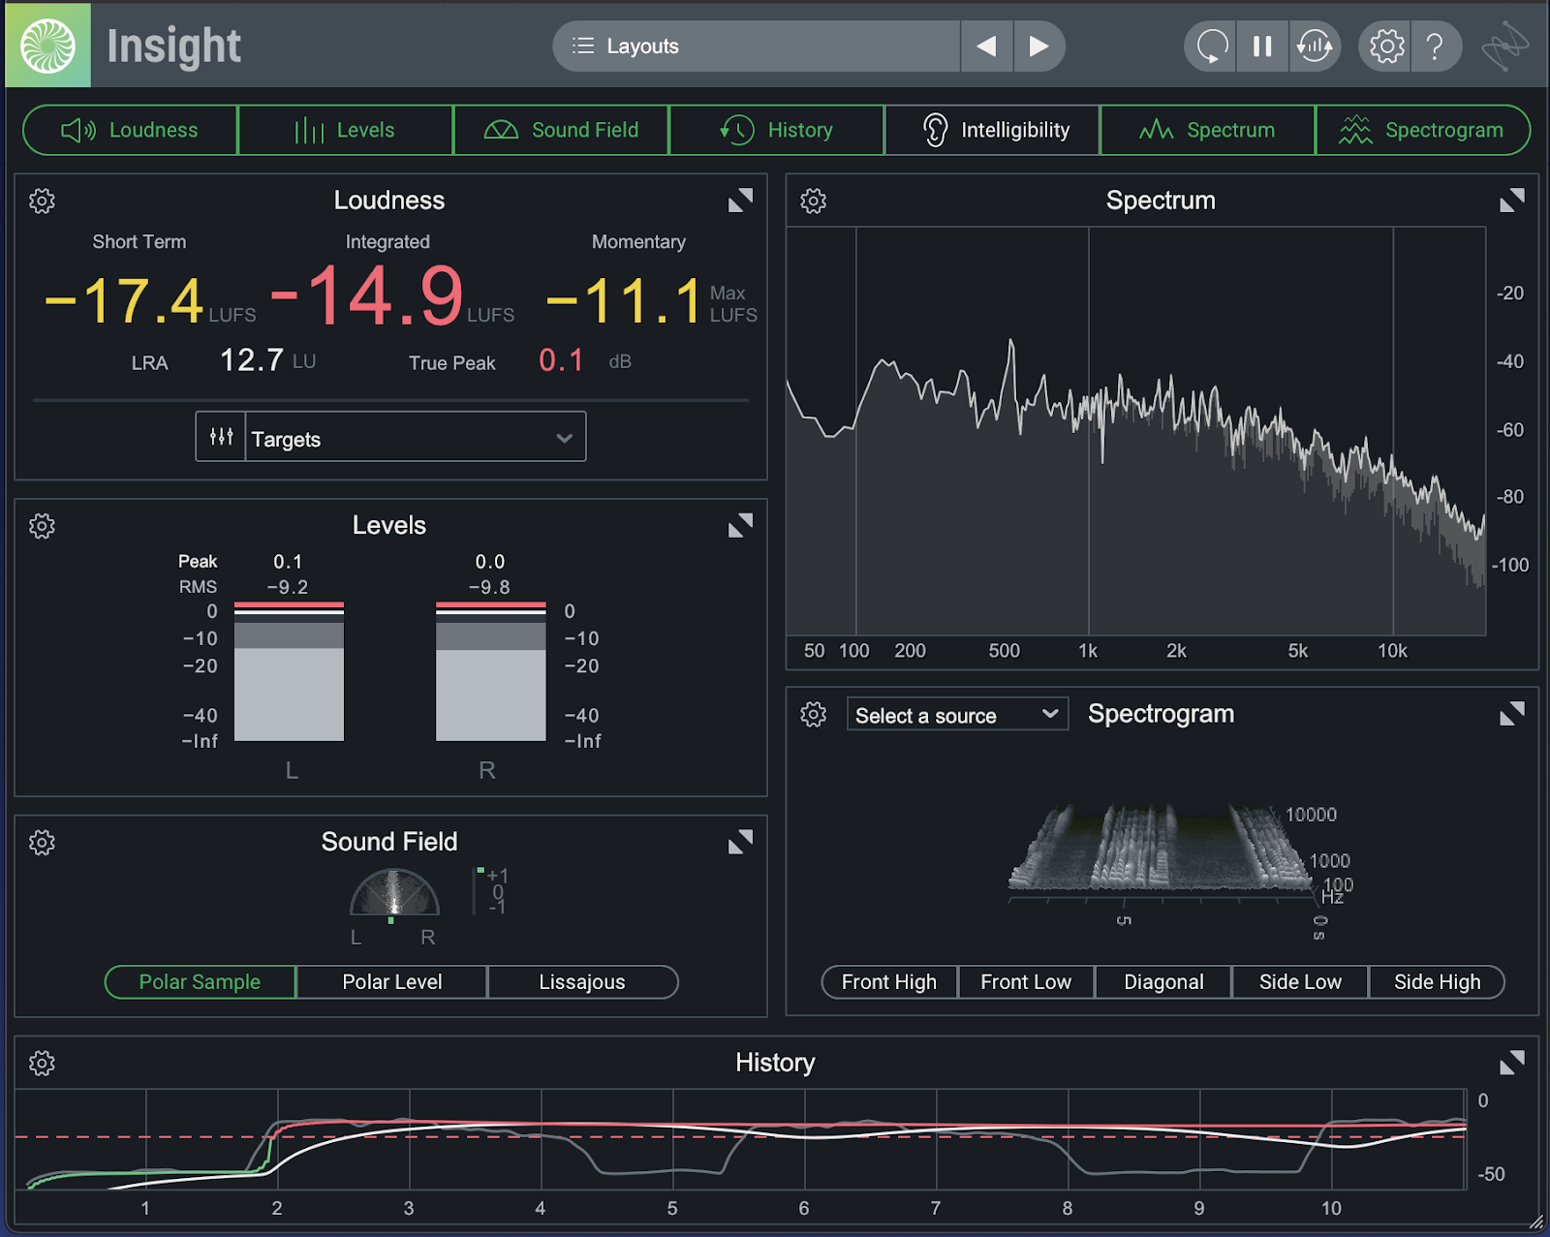Viewport: 1550px width, 1237px height.
Task: Choose Front Low spectrogram view
Action: point(1026,981)
